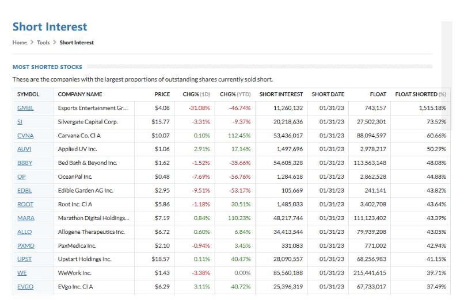Click the -56.76% YTD change value

pyautogui.click(x=240, y=177)
